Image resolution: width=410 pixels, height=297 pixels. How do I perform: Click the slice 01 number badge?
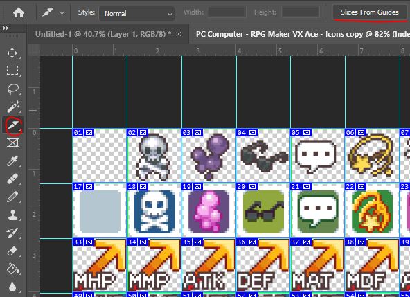point(78,132)
